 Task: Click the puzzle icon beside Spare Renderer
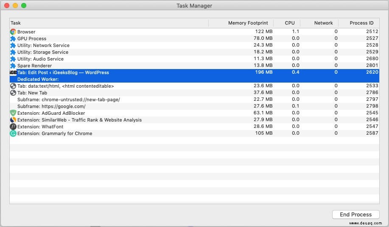tap(13, 66)
